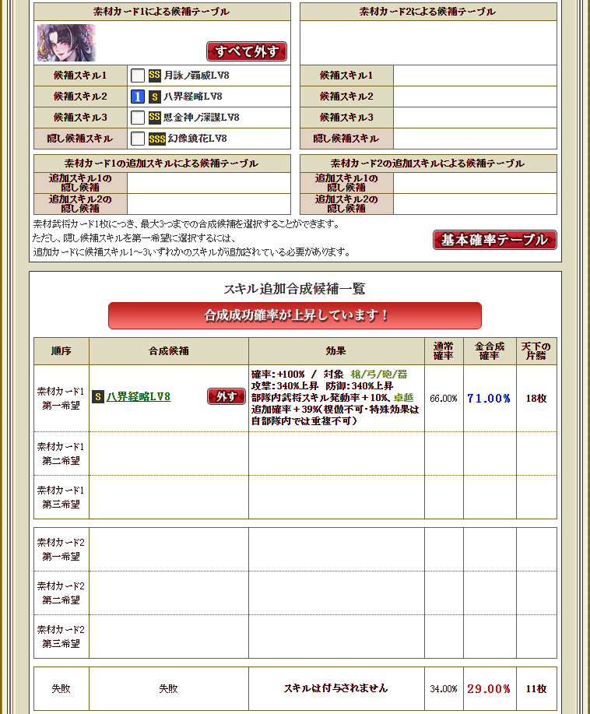
Task: Click the S rank icon in 第一希望 row
Action: [x=98, y=397]
